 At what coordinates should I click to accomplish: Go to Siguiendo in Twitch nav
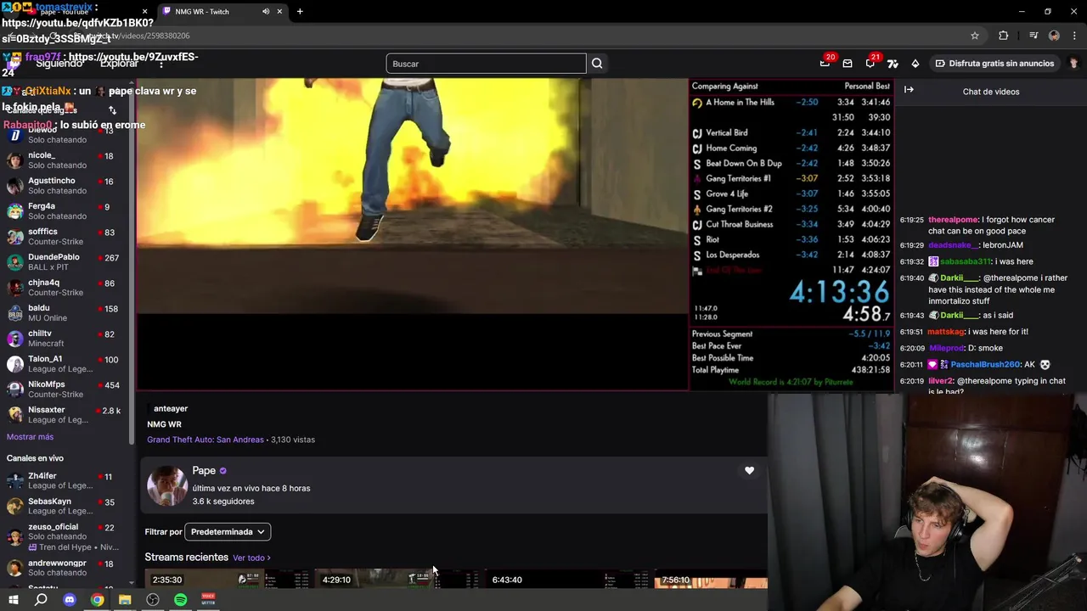pos(59,64)
